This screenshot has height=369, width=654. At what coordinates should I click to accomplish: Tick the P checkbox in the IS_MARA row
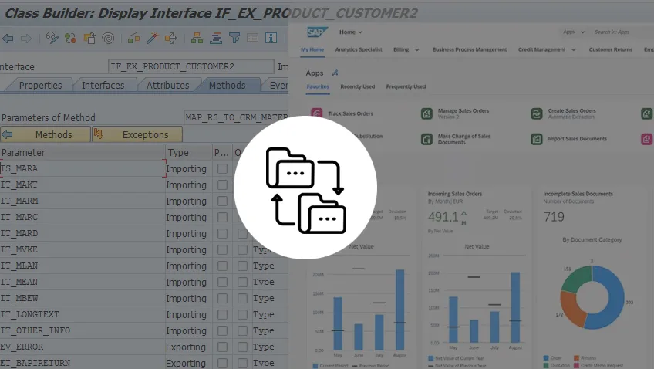(222, 168)
